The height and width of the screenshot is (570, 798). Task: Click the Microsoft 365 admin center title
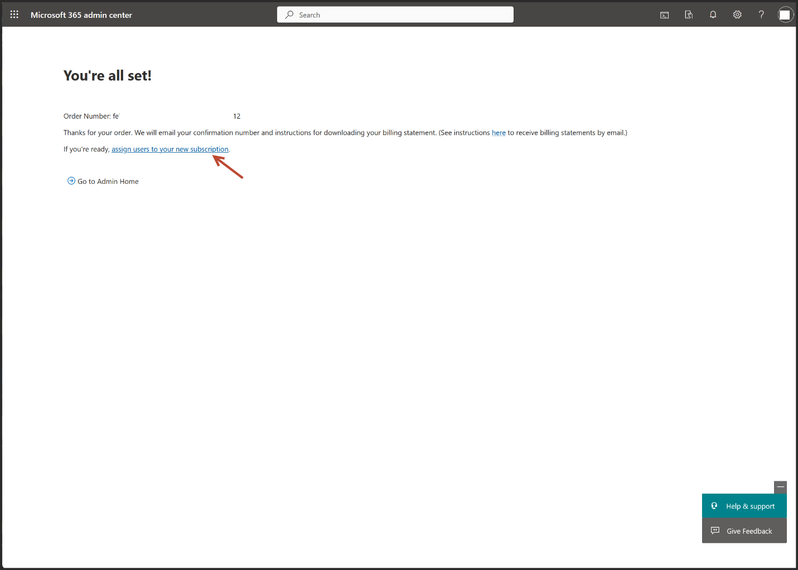pyautogui.click(x=81, y=15)
